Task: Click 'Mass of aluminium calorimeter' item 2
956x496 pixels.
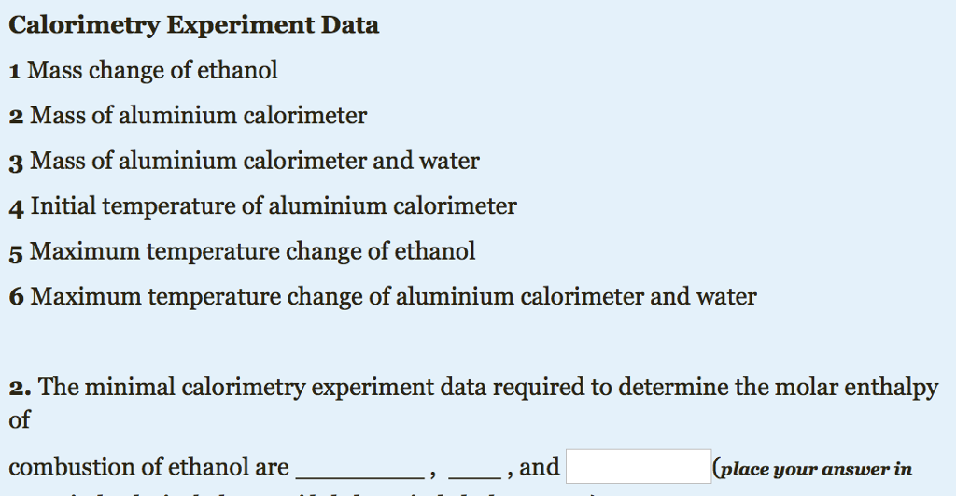Action: coord(198,116)
